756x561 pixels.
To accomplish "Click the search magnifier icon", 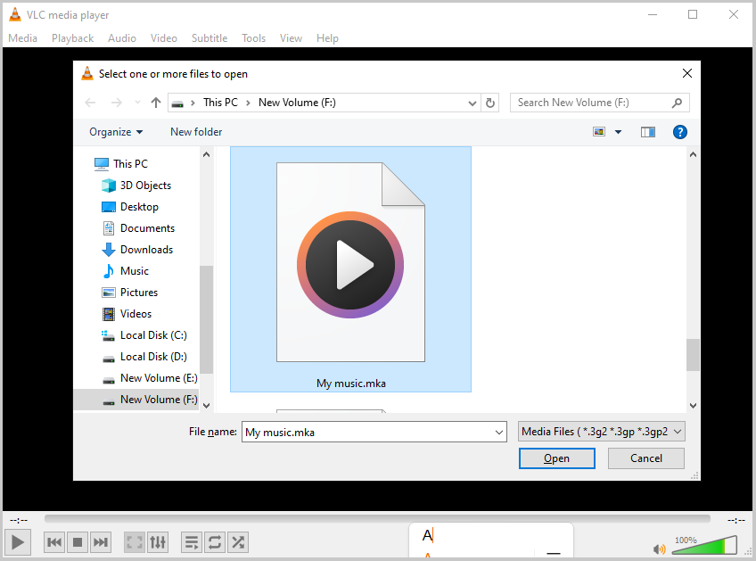I will (677, 103).
